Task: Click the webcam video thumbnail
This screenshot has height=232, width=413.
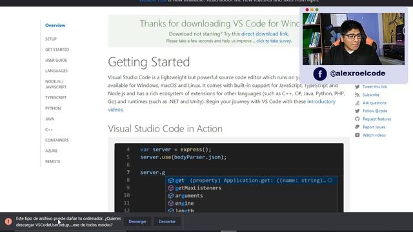Action: (354, 39)
